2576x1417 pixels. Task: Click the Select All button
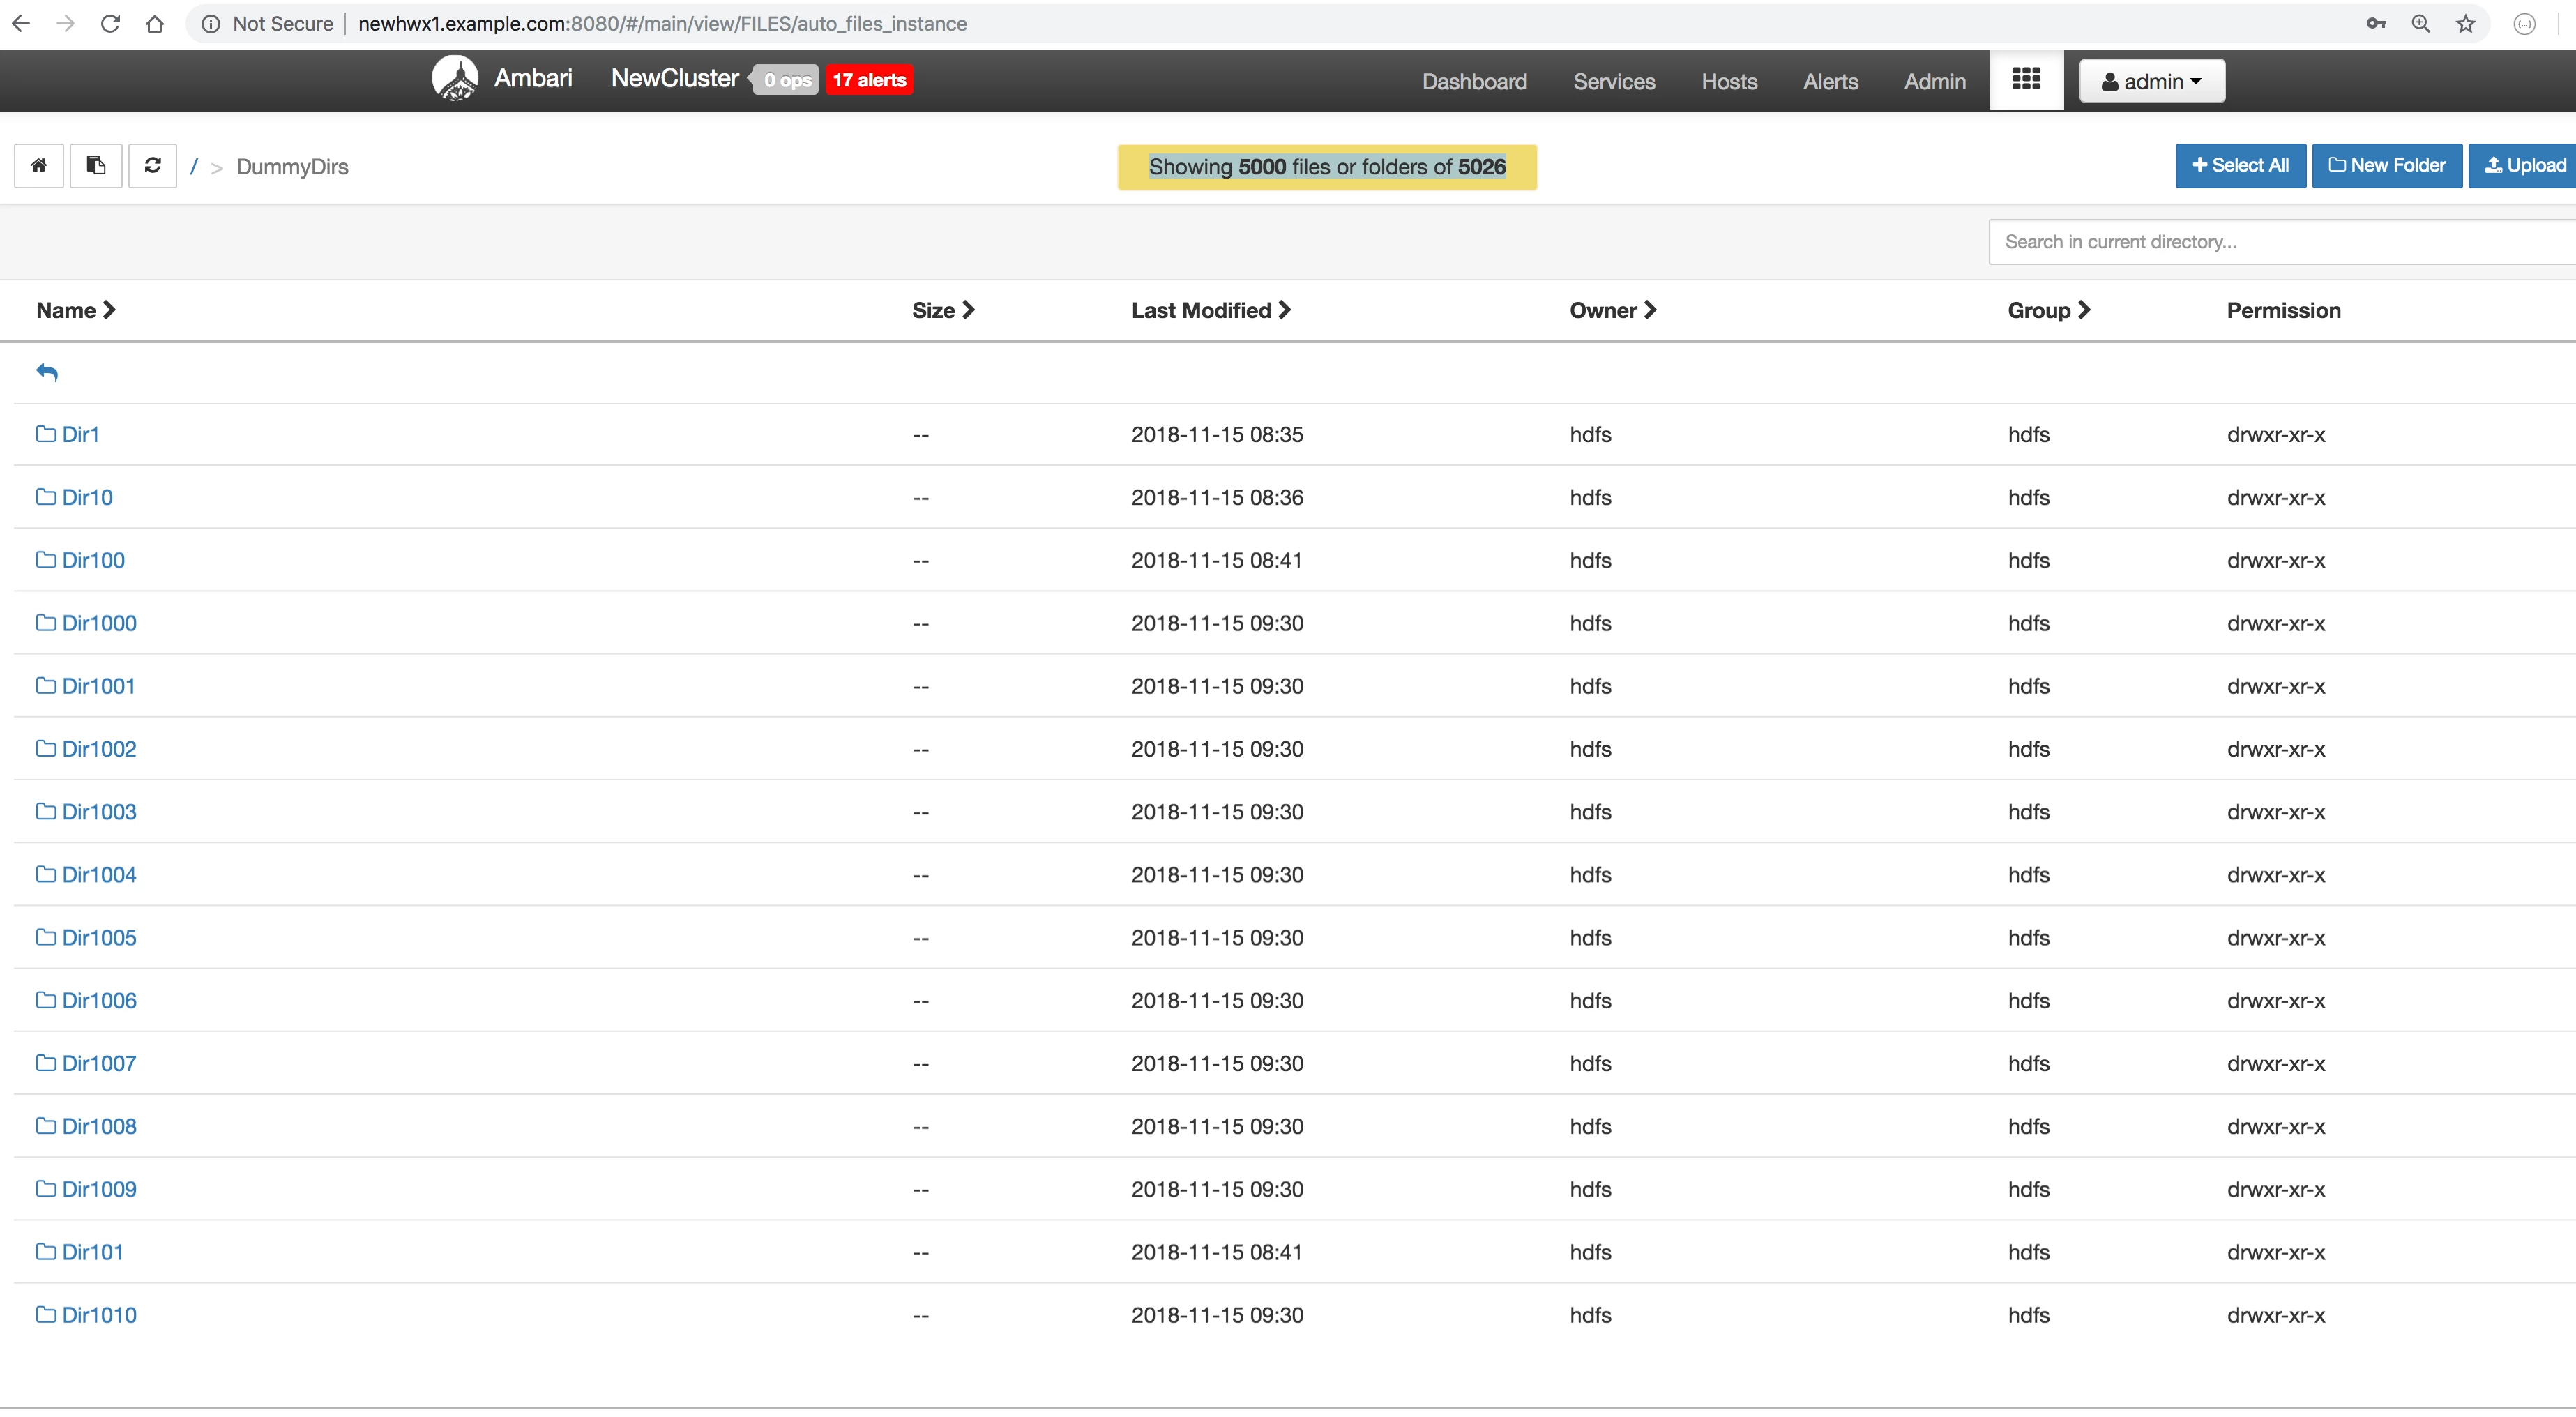click(x=2240, y=166)
